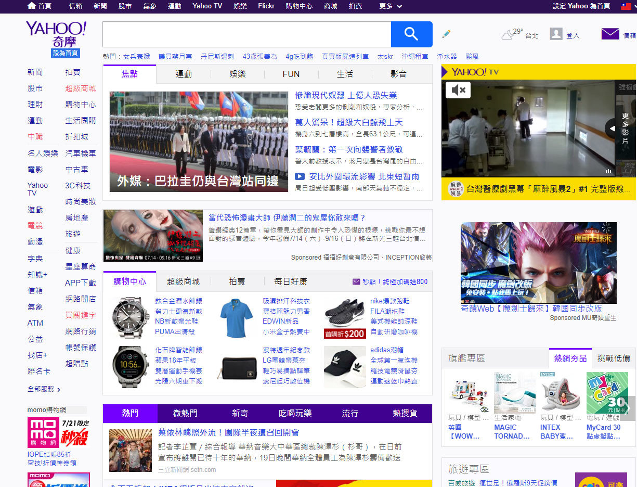Open the INTEX baby pool product
The height and width of the screenshot is (487, 637).
561,392
